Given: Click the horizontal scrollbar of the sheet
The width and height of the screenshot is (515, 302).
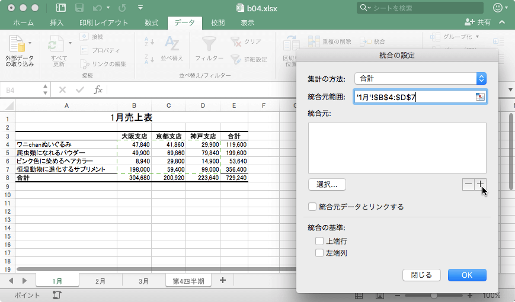Looking at the screenshot, I should click(x=156, y=269).
